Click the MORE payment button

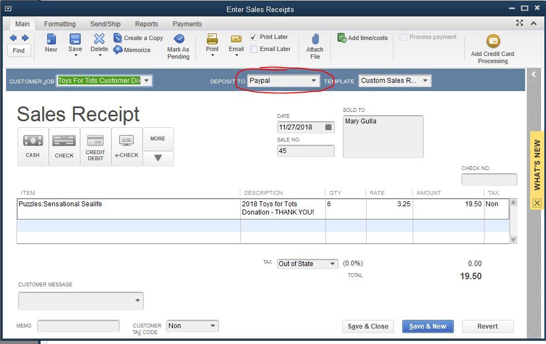[x=158, y=139]
